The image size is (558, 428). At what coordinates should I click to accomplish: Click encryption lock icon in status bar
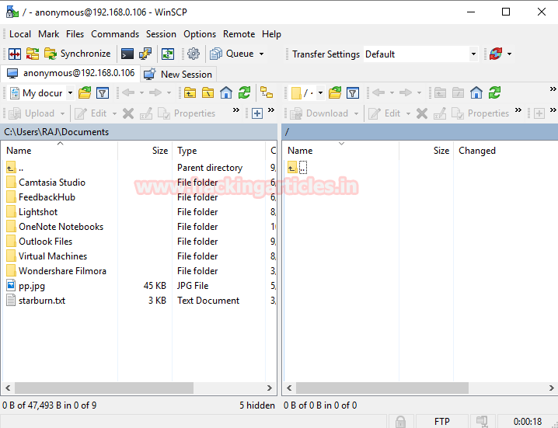[x=400, y=422]
